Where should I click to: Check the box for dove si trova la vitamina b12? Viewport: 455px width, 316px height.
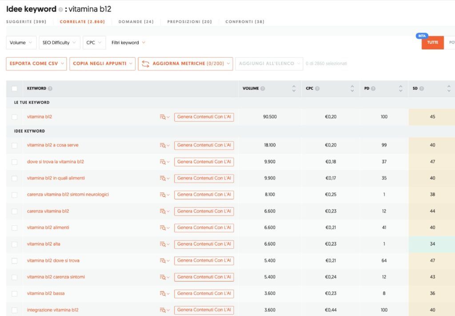14,162
